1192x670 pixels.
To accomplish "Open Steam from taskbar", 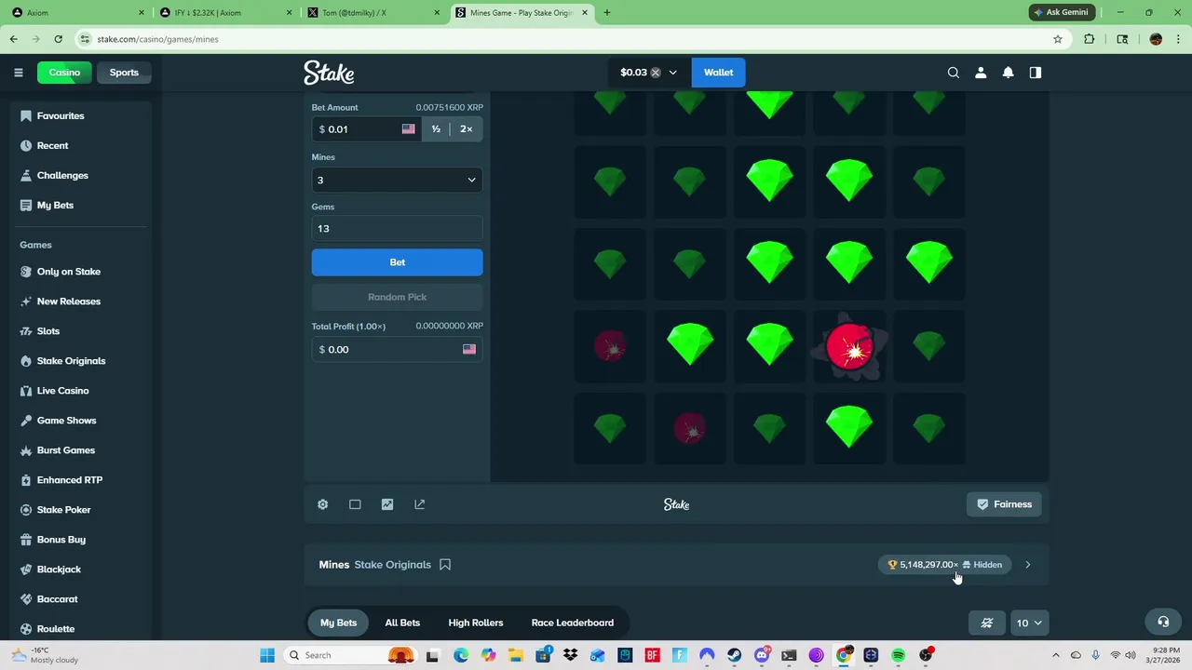I will 734,655.
